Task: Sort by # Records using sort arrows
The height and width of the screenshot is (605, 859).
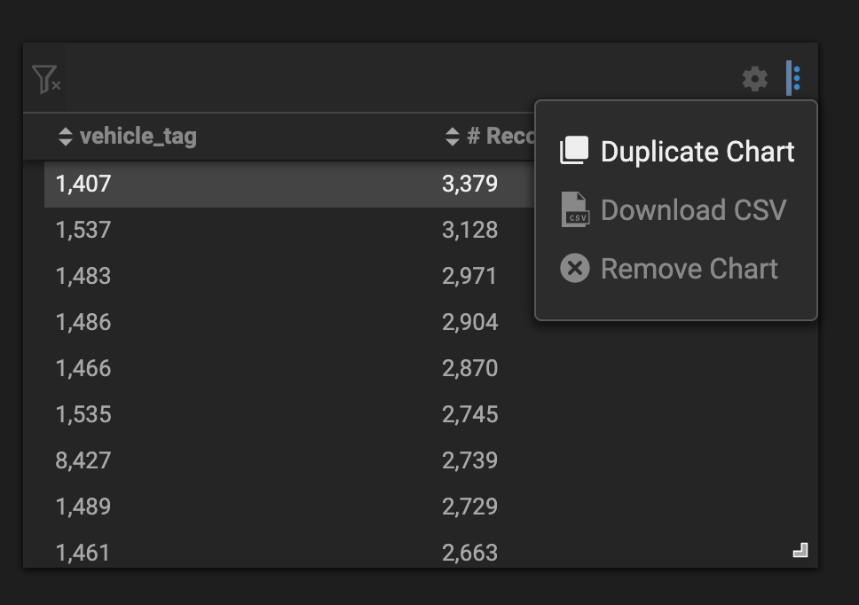Action: [x=452, y=137]
